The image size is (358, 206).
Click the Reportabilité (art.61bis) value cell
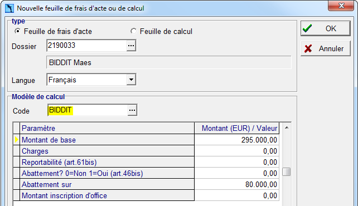[x=237, y=162]
